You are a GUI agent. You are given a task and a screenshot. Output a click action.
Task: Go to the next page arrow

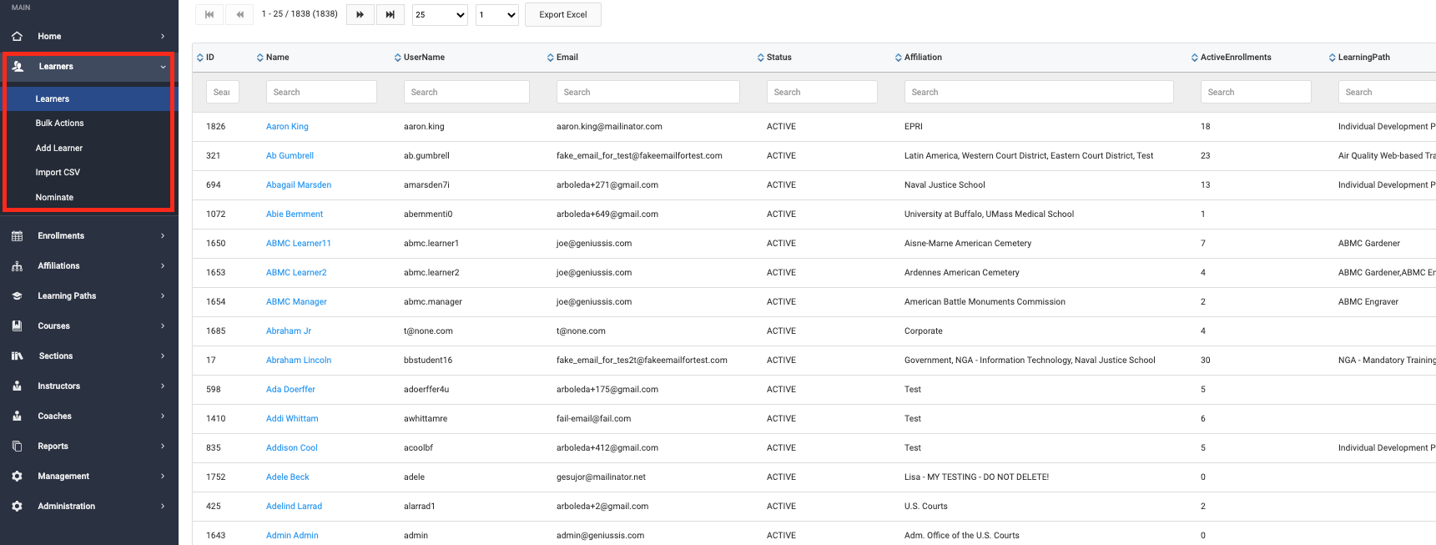360,15
